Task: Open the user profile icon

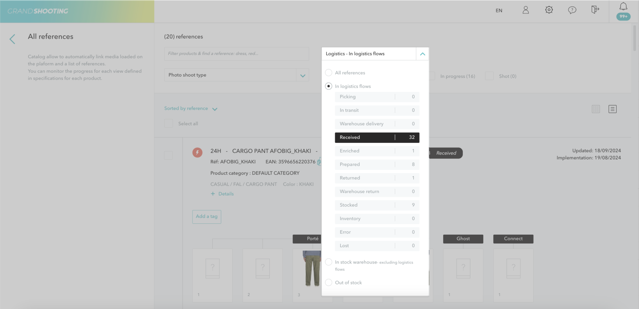Action: pos(525,10)
